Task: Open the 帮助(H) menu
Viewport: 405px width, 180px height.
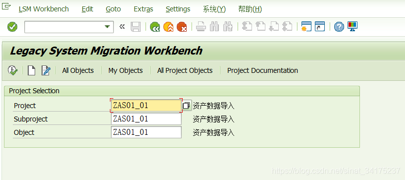Action: [250, 9]
